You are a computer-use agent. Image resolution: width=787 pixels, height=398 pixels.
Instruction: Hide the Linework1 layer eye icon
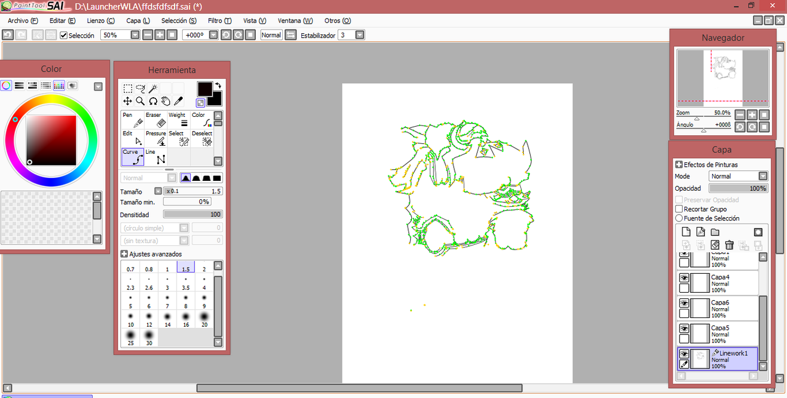(x=684, y=354)
